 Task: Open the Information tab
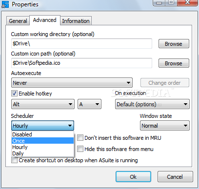point(76,21)
